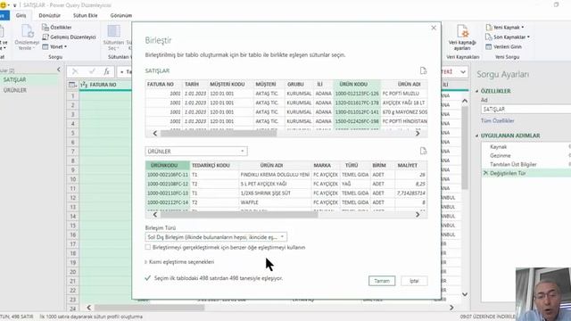Click left arrow of ÜRÜNLER preview scrollbar
This screenshot has height=321, width=571.
(155, 215)
